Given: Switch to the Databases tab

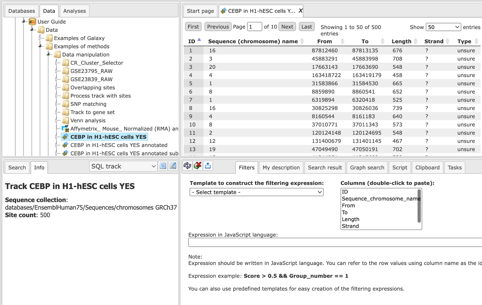Looking at the screenshot, I should pos(22,11).
